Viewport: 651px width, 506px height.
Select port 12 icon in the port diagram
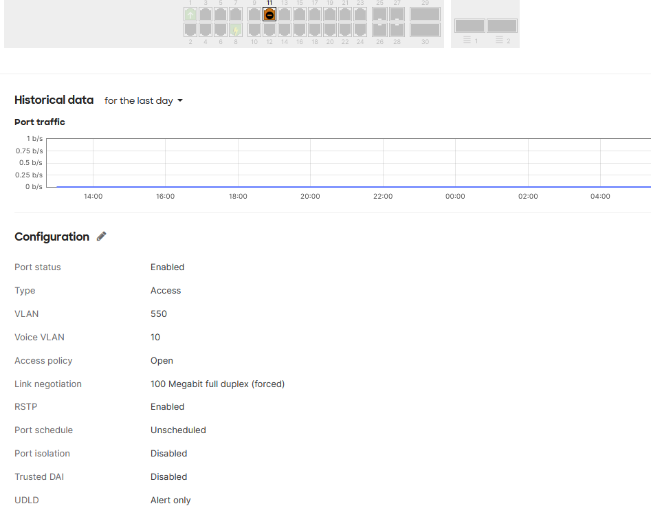269,30
